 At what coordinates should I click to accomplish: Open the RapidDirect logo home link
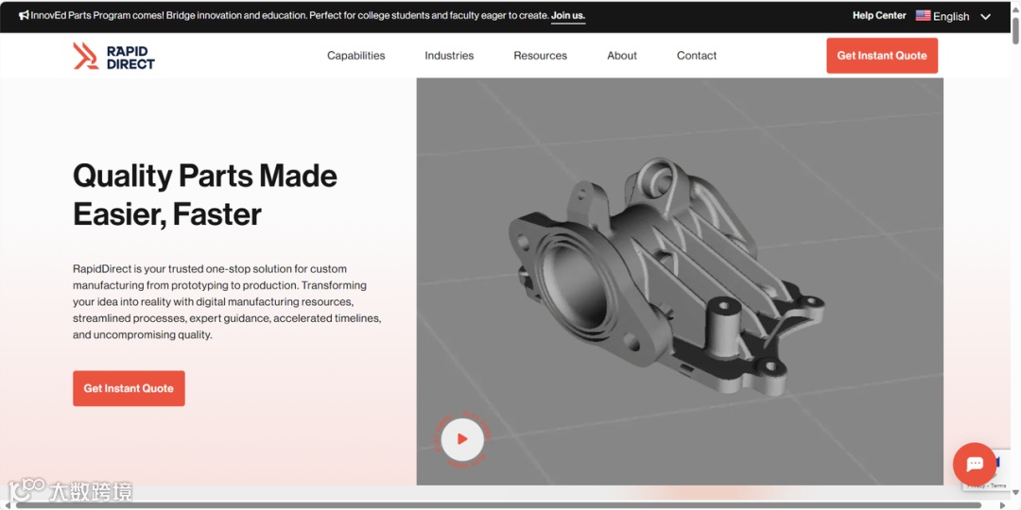[x=114, y=56]
